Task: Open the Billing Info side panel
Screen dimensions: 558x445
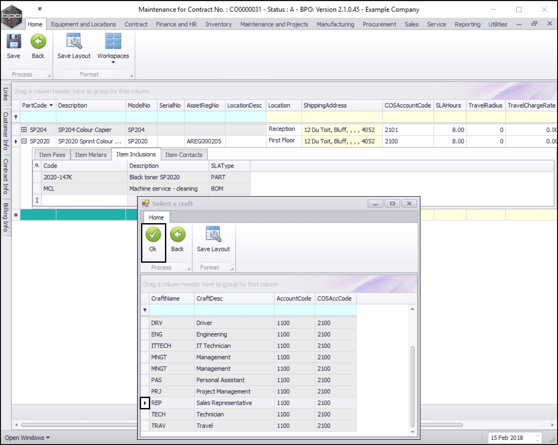Action: click(6, 217)
